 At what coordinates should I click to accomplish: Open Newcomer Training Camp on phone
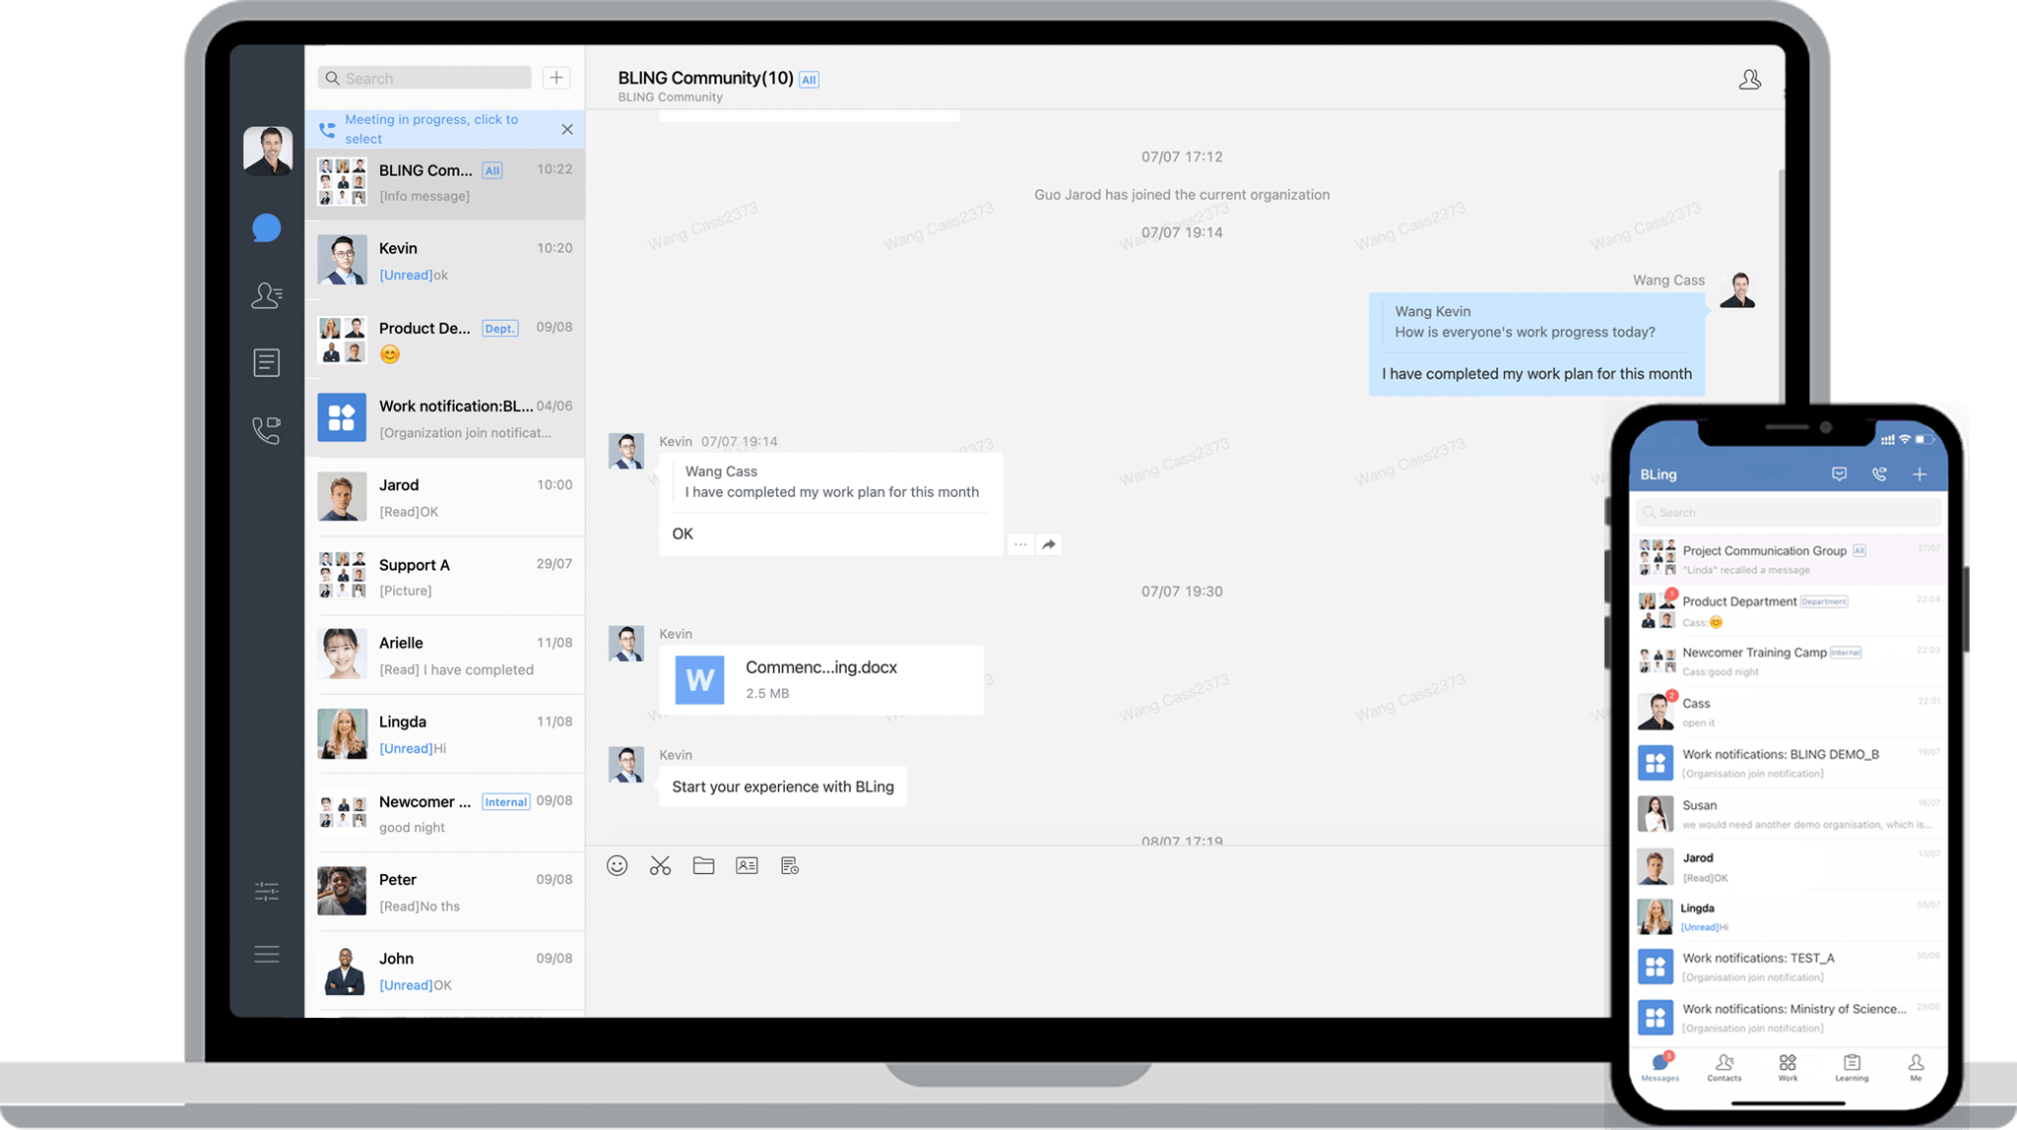[1789, 661]
